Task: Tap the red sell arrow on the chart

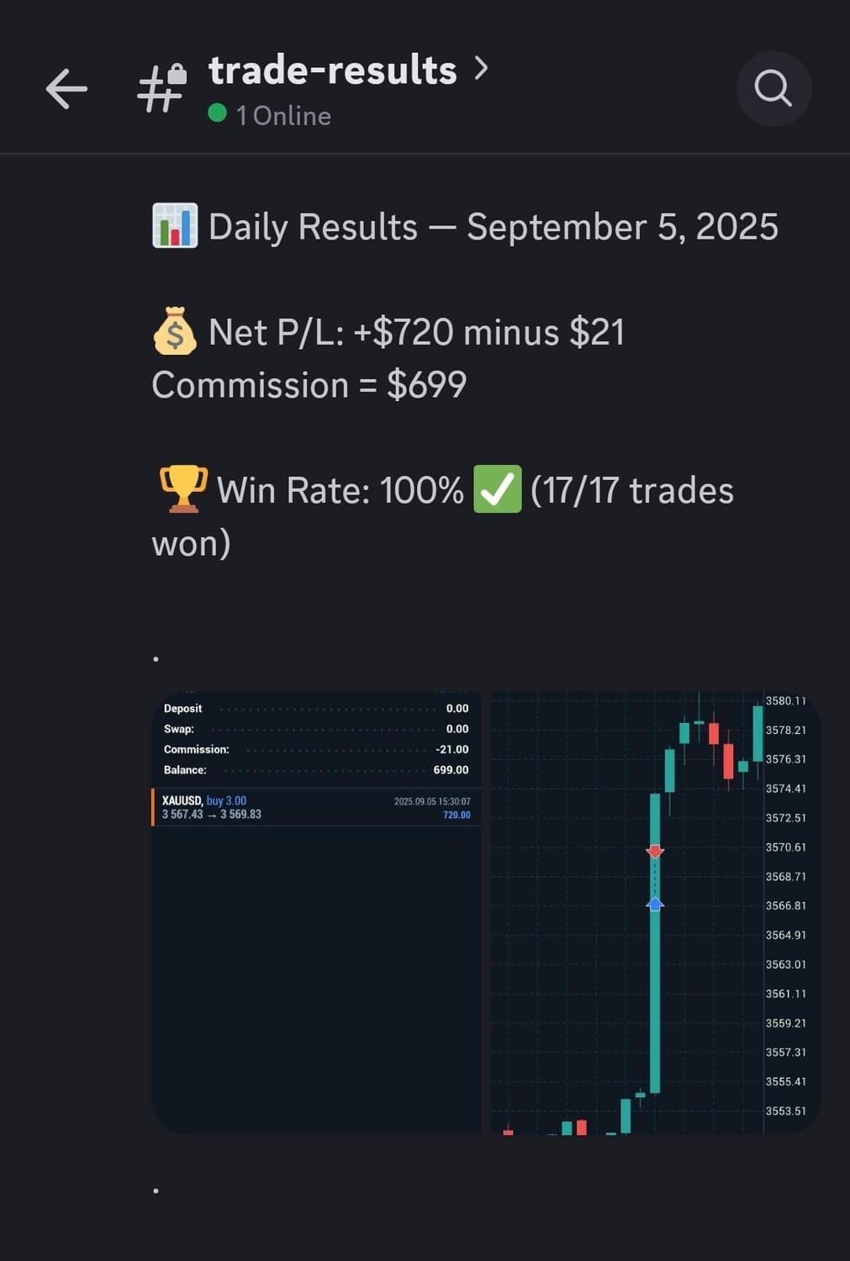Action: click(655, 852)
